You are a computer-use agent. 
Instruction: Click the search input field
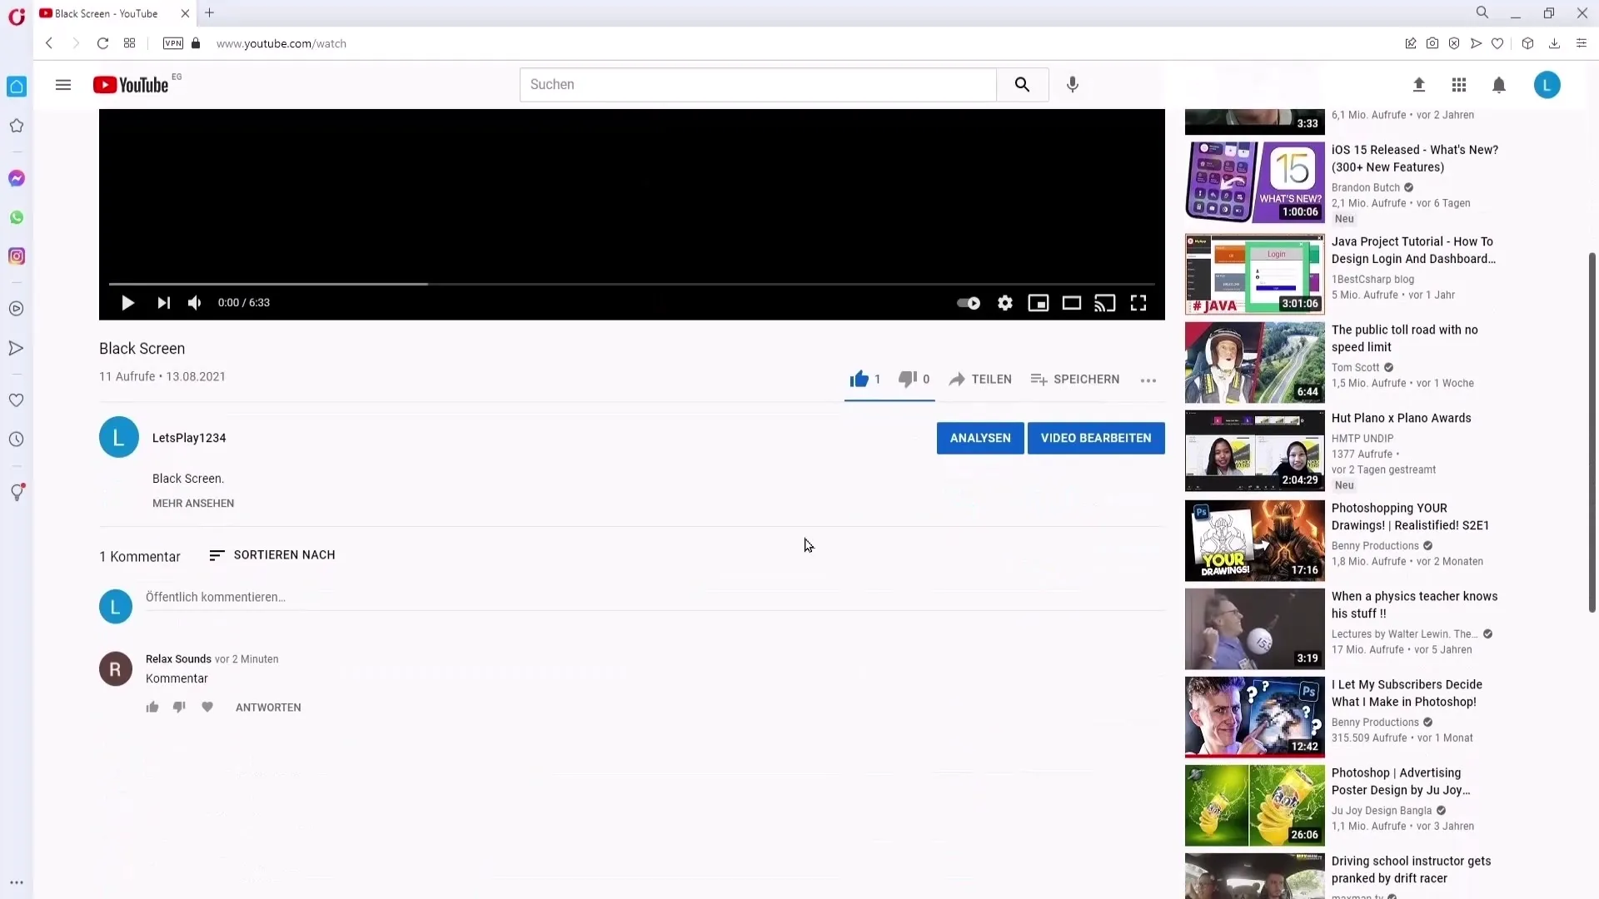click(758, 85)
